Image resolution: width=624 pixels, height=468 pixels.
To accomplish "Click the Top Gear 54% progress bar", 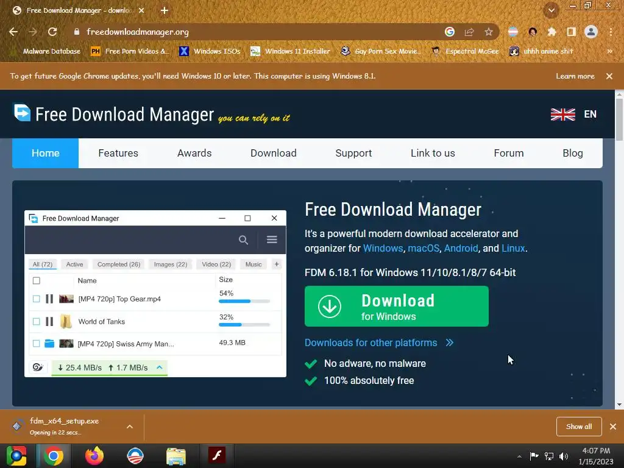I will [x=244, y=301].
